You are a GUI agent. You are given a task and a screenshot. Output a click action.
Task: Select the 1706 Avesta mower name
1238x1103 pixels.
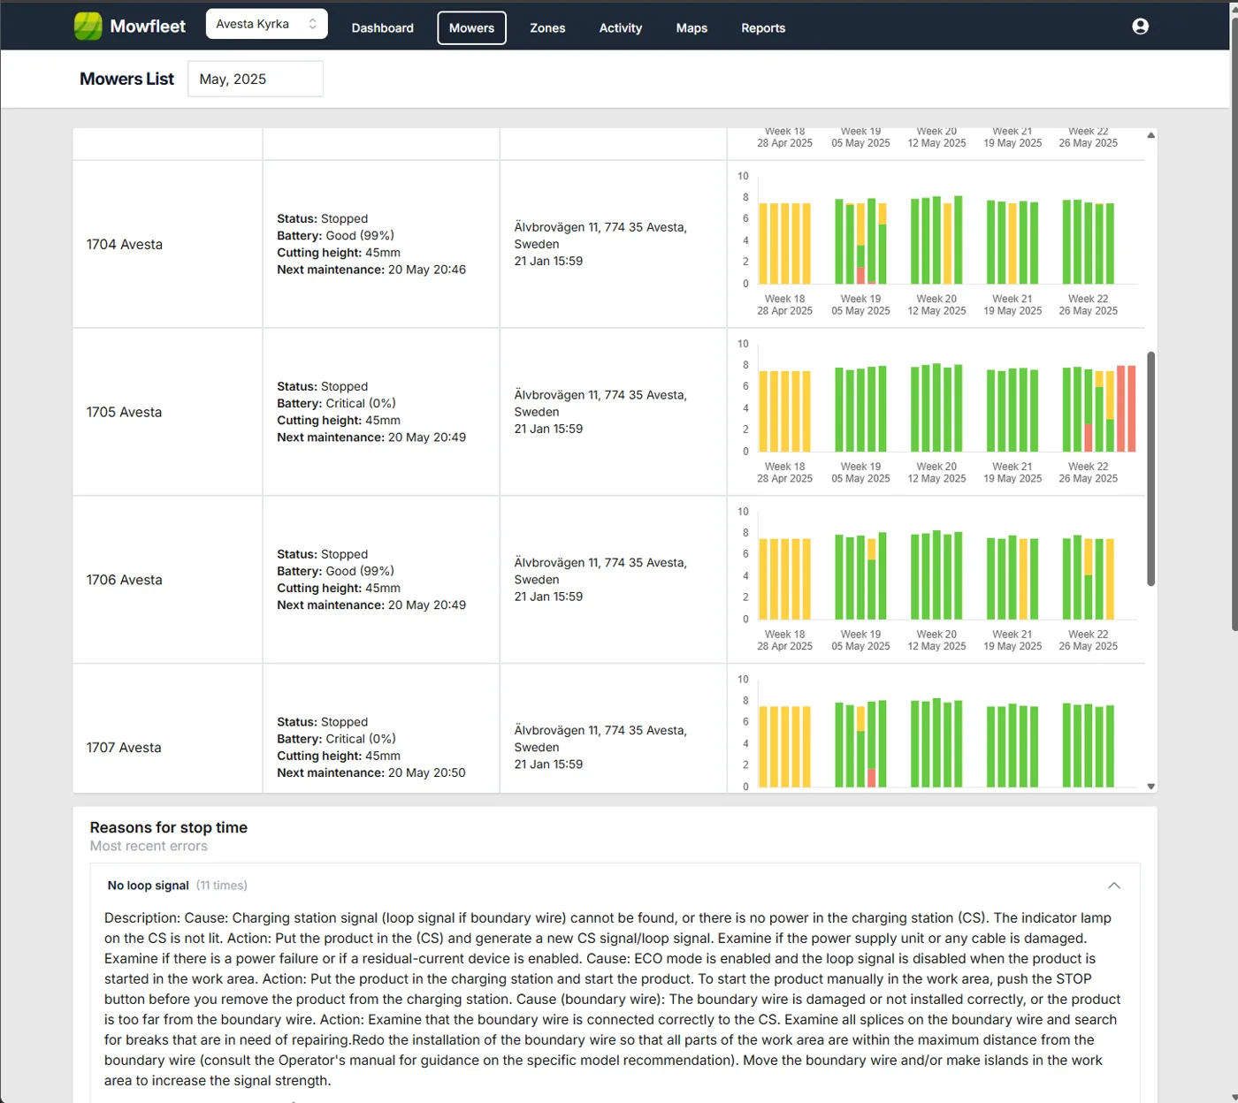click(x=125, y=580)
